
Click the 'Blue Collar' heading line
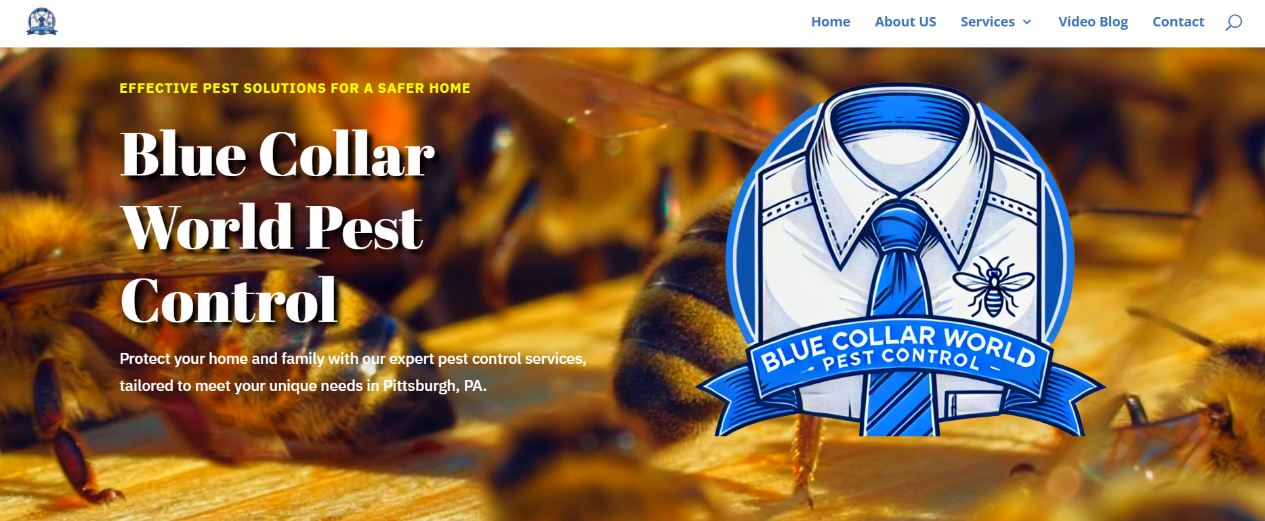pyautogui.click(x=277, y=154)
